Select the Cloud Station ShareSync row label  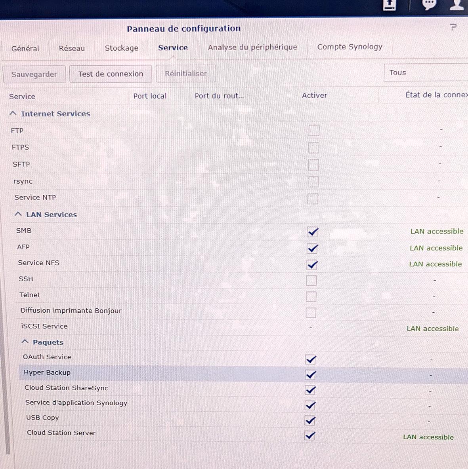66,387
